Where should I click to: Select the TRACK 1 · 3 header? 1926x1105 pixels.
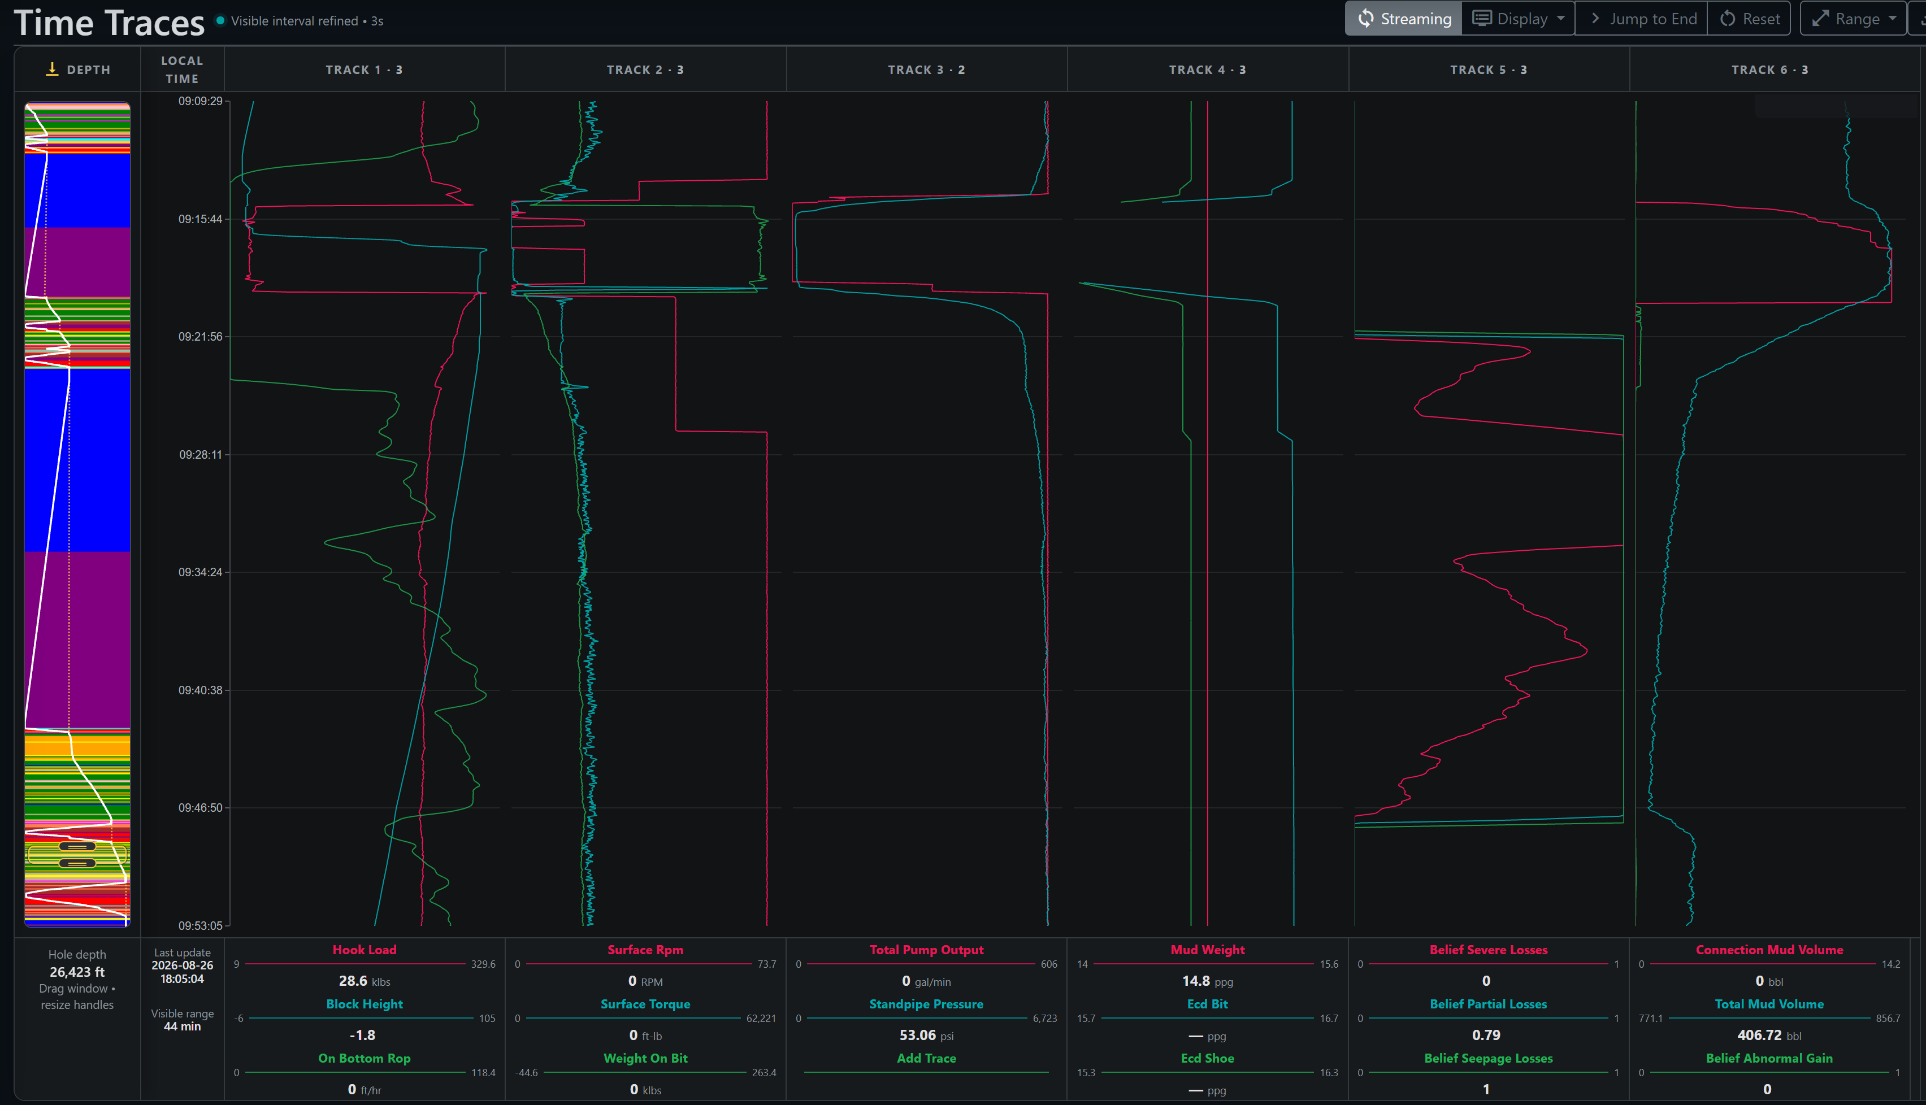(365, 70)
